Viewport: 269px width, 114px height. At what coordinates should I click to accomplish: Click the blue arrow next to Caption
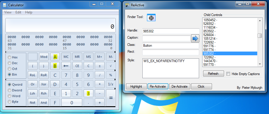point(195,38)
